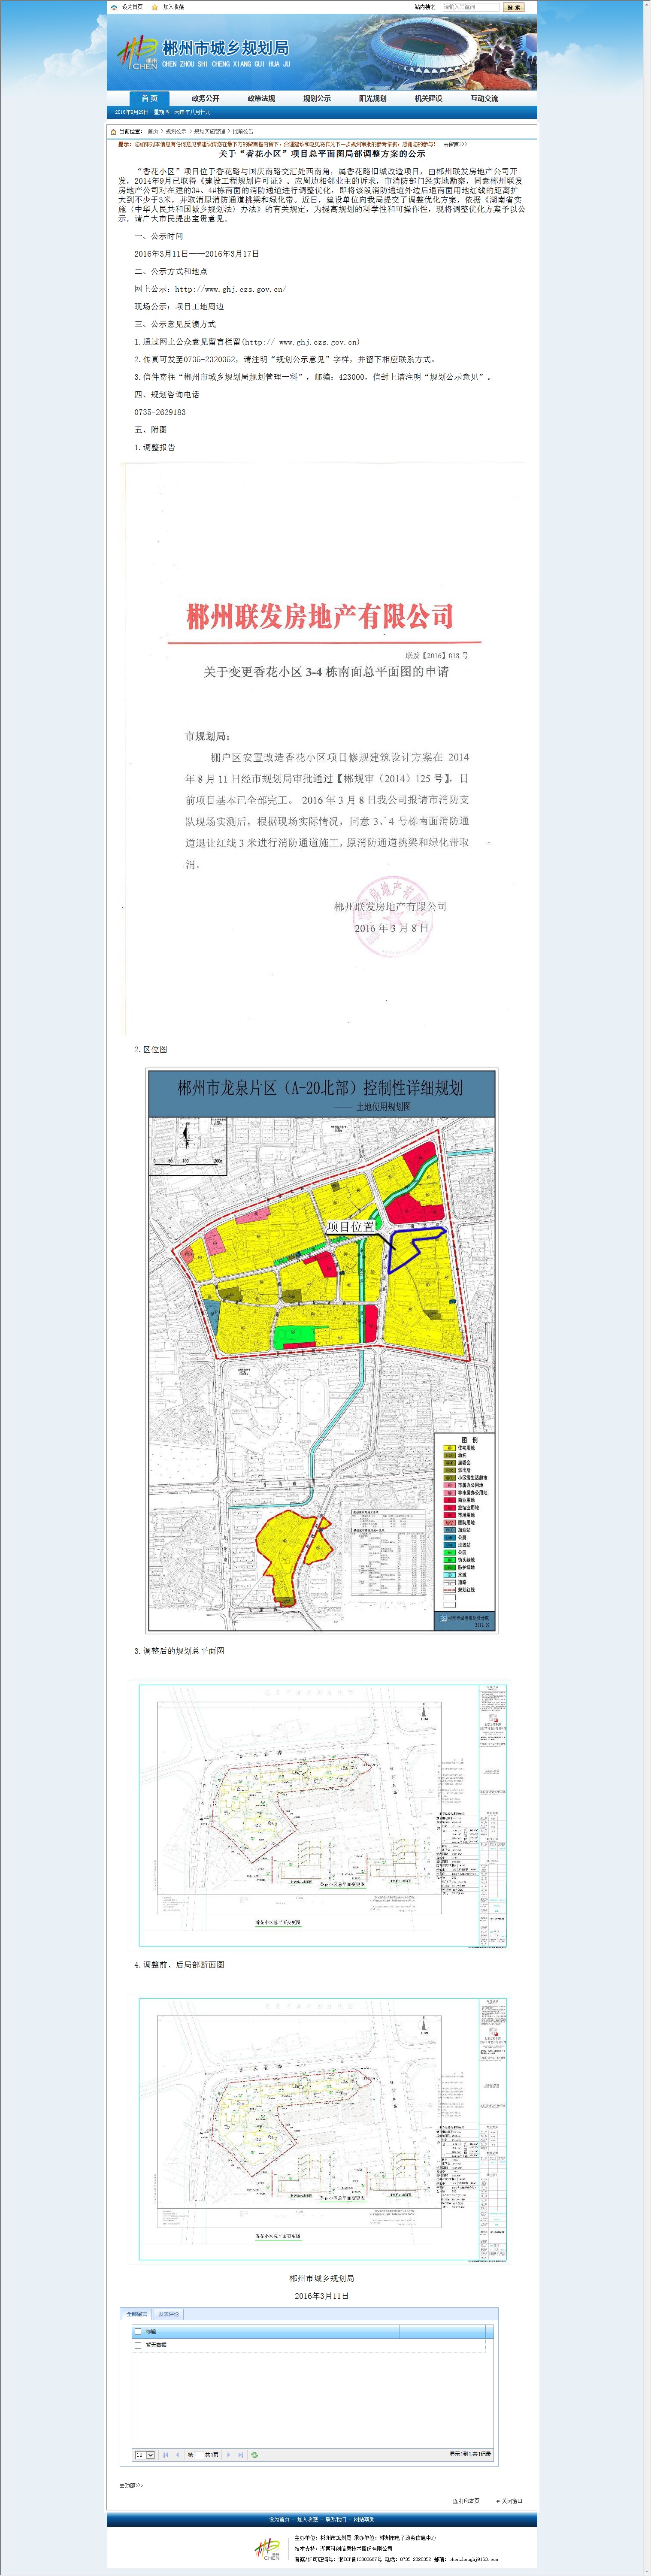The width and height of the screenshot is (651, 2576).
Task: Click footer link 网站帮助
Action: coord(363,2519)
